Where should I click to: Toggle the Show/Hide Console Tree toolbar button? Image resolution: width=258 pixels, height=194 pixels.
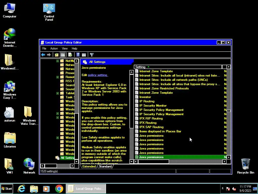[62, 55]
